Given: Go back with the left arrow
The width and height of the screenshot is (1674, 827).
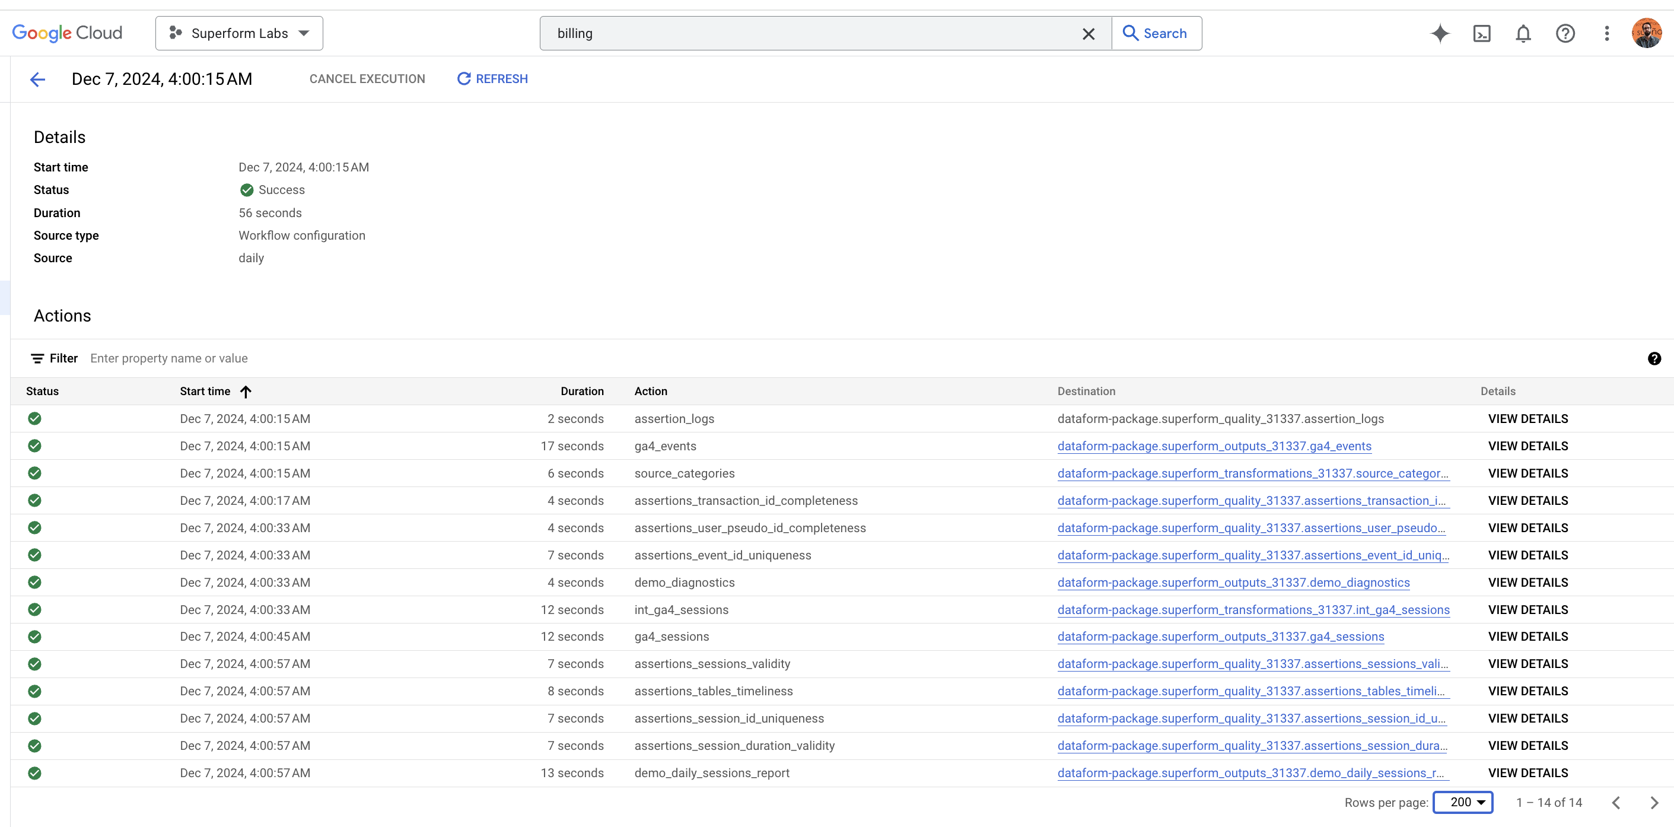Looking at the screenshot, I should point(38,79).
